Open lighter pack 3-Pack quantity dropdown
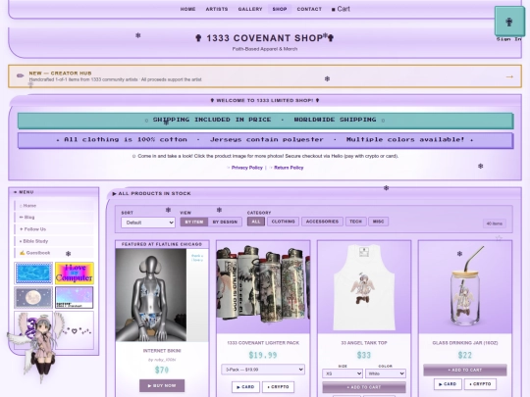530x397 pixels. (x=263, y=370)
